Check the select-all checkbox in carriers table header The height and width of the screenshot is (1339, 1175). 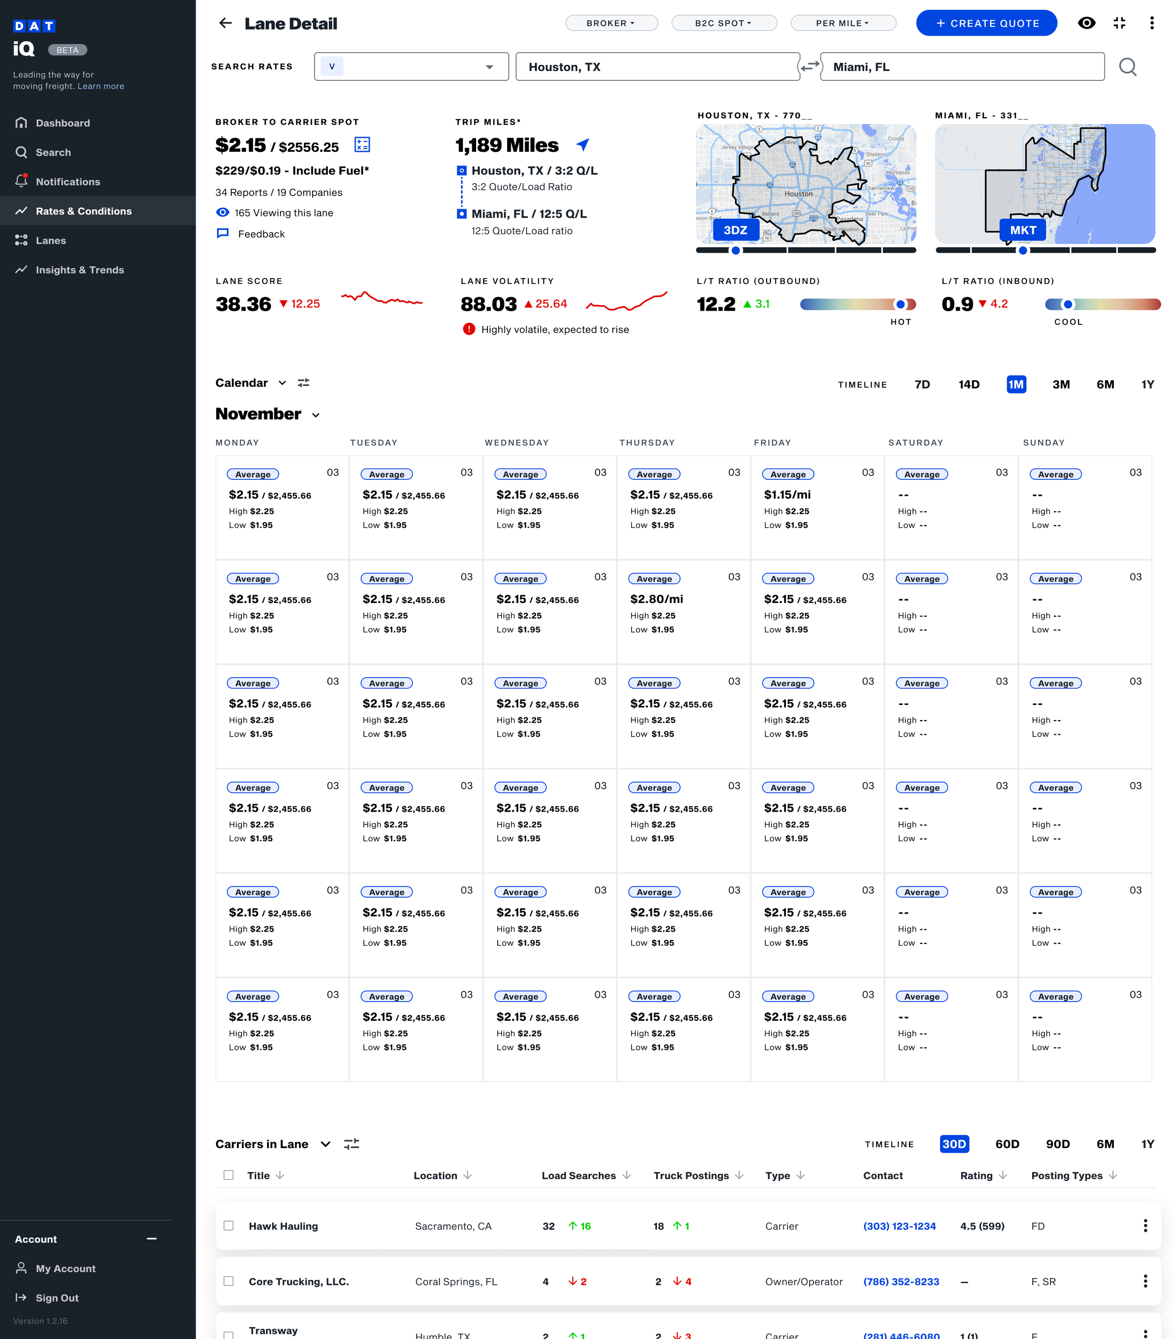[x=228, y=1175]
